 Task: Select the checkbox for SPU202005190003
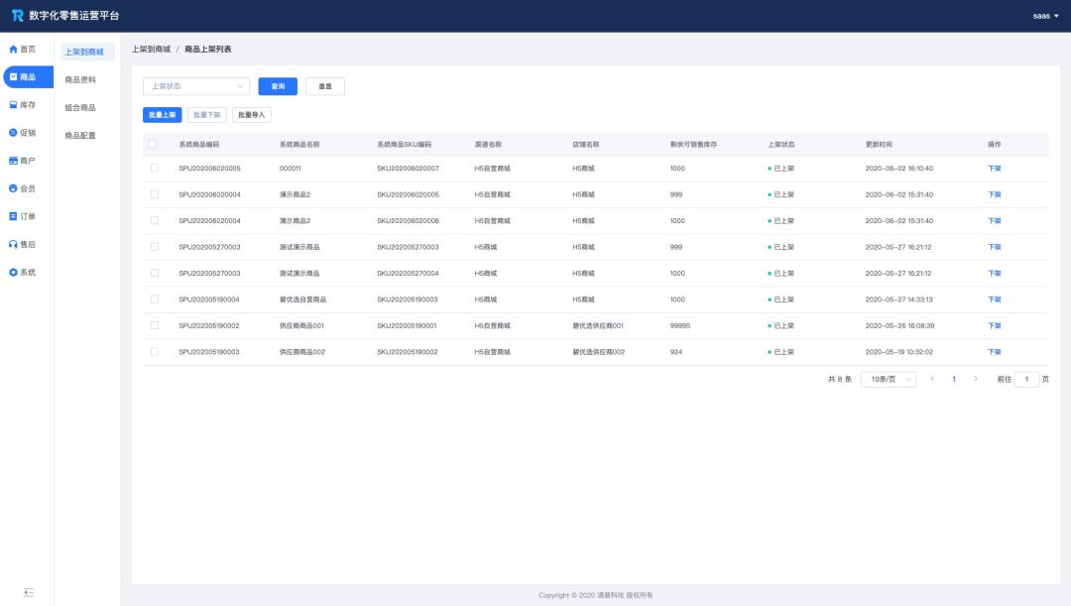[x=154, y=351]
